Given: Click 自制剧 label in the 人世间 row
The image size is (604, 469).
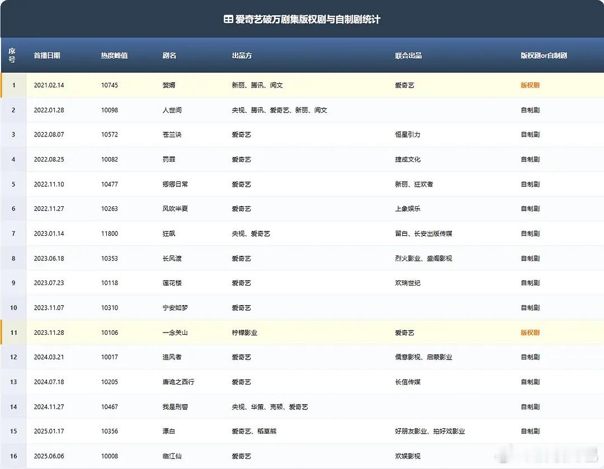Looking at the screenshot, I should point(530,110).
